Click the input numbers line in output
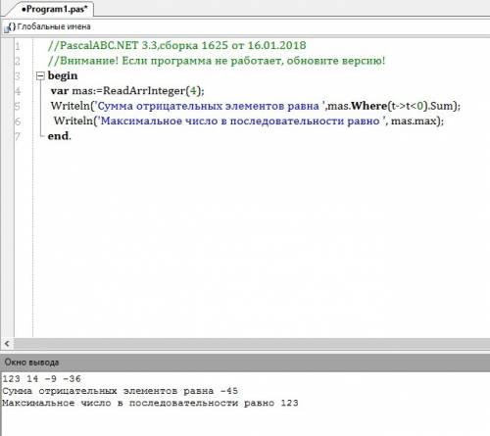 click(41, 379)
